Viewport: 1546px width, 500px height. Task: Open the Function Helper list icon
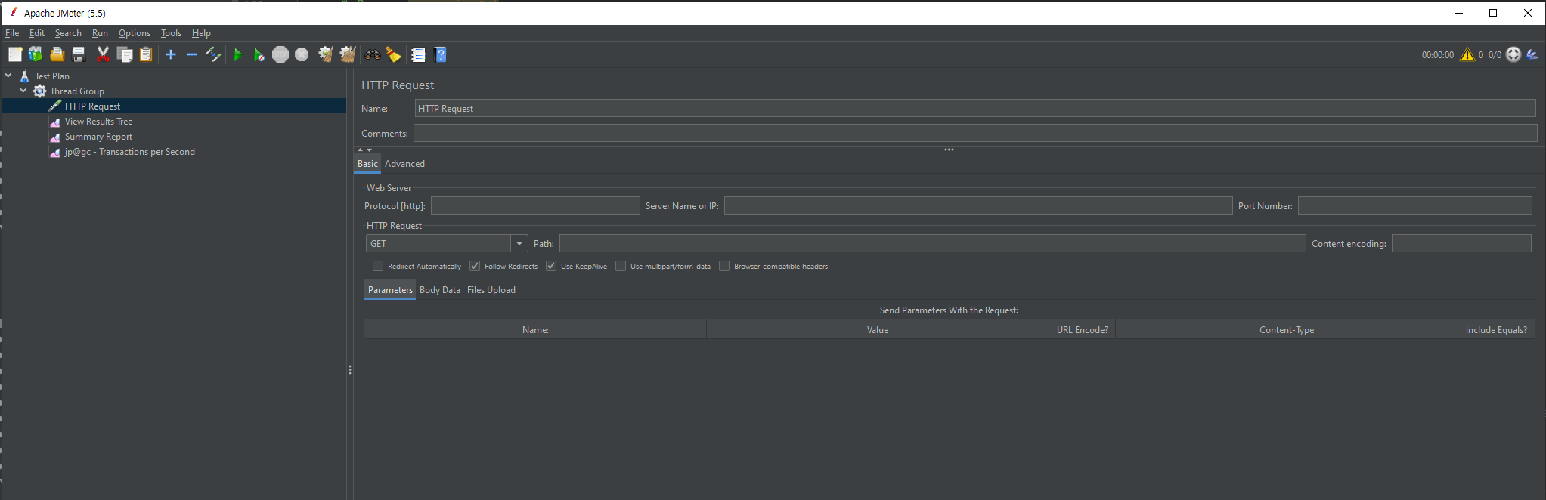click(418, 54)
